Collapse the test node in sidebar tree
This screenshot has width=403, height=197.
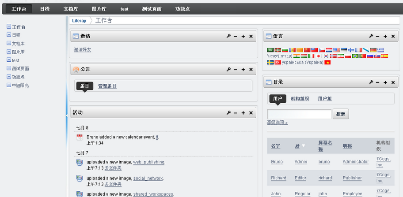(x=9, y=60)
